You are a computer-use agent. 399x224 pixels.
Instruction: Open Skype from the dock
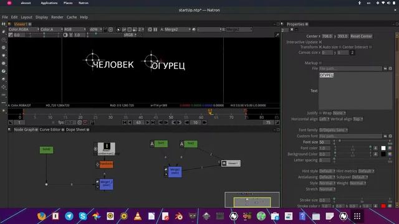[83, 217]
